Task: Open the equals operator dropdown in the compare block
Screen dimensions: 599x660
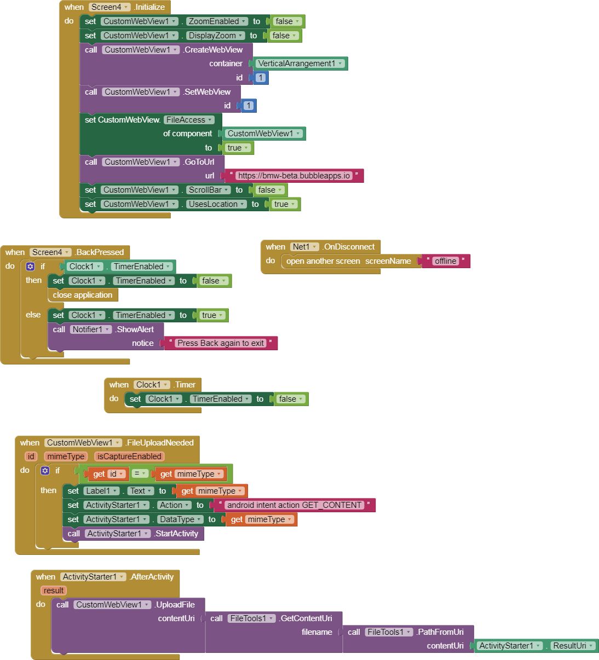Action: pyautogui.click(x=140, y=474)
